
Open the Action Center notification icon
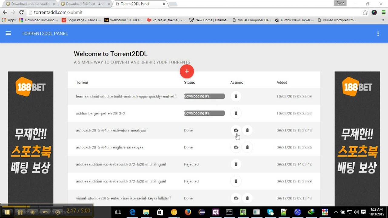point(363,212)
